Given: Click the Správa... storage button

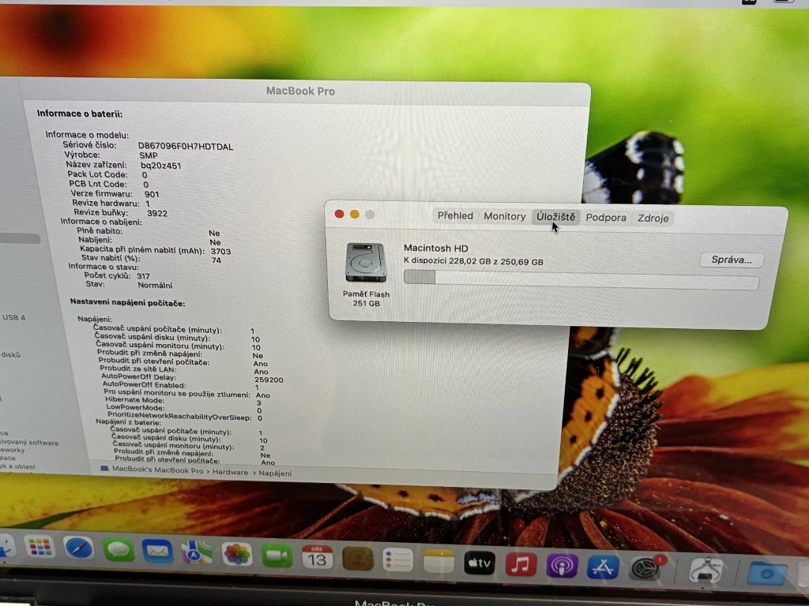Looking at the screenshot, I should point(732,260).
